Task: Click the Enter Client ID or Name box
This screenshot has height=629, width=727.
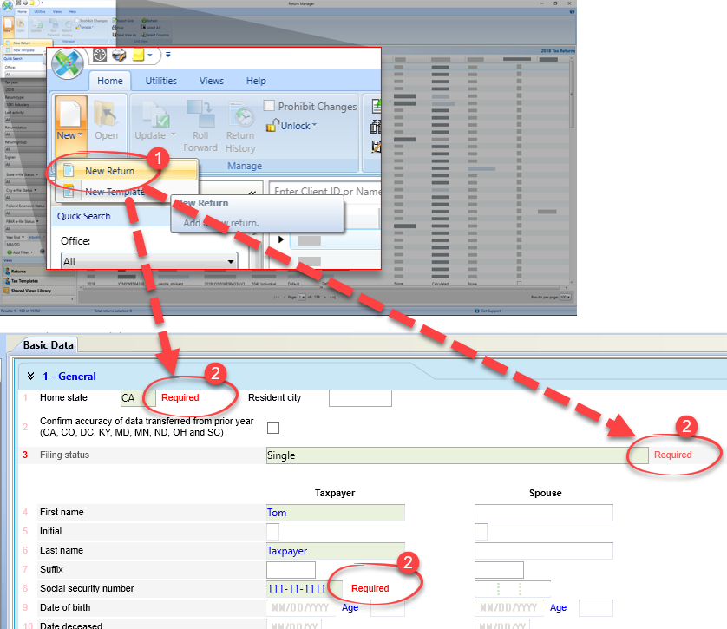Action: coord(324,192)
